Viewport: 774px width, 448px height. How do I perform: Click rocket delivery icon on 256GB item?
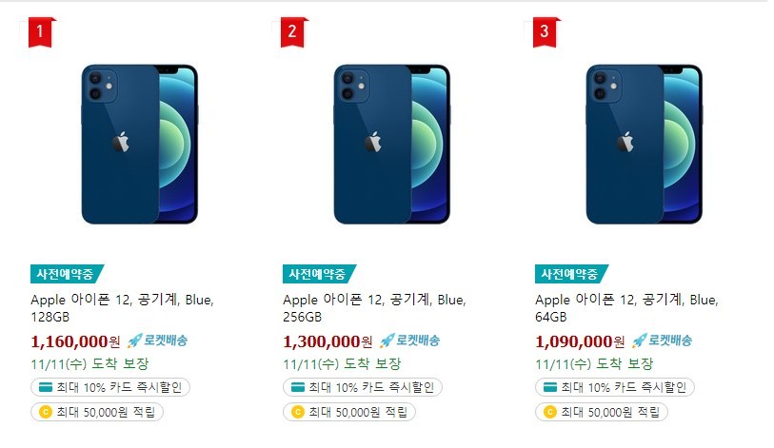click(387, 341)
